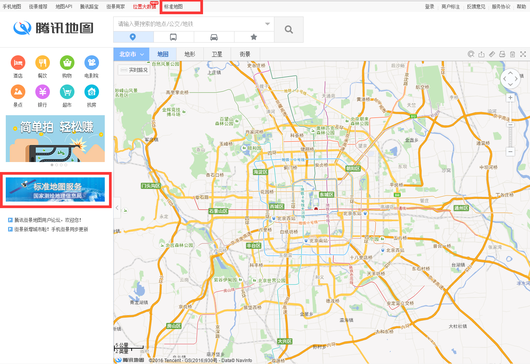Viewport: 530px width, 364px height.
Task: Open the 标准地图 top link
Action: [173, 7]
